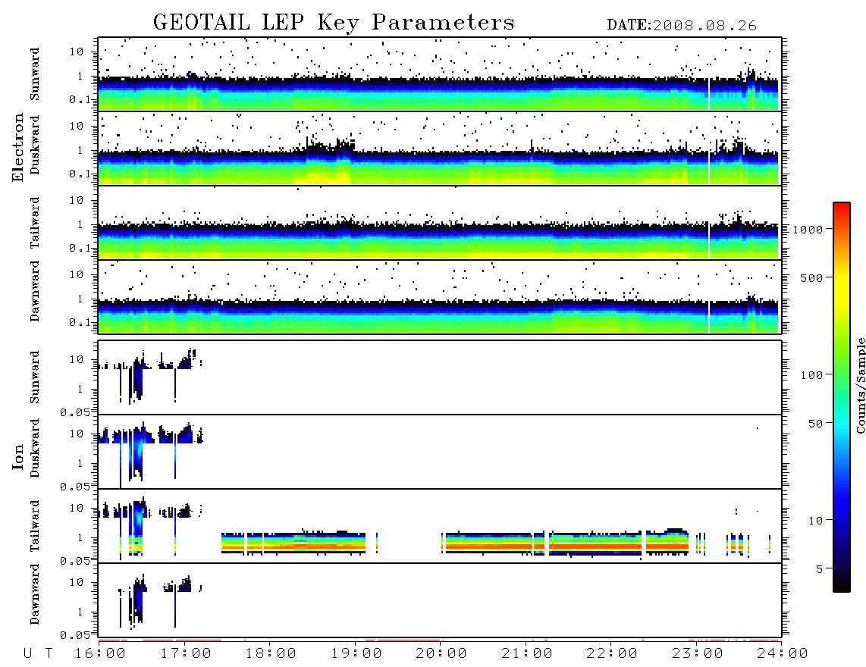Click the 17:00 time tick label
Screen dimensions: 866x667
tap(186, 654)
